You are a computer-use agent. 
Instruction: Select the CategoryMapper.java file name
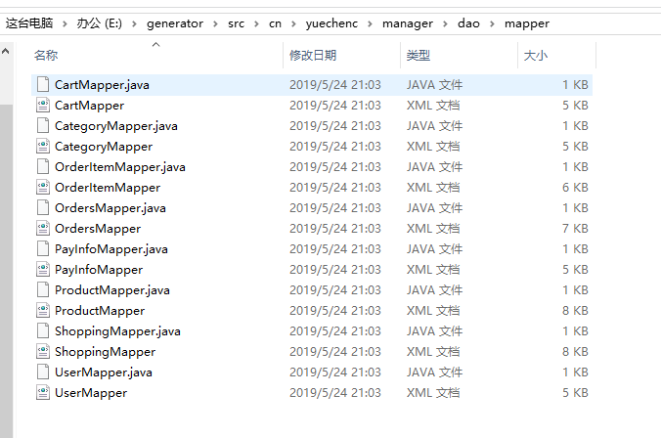(x=116, y=126)
